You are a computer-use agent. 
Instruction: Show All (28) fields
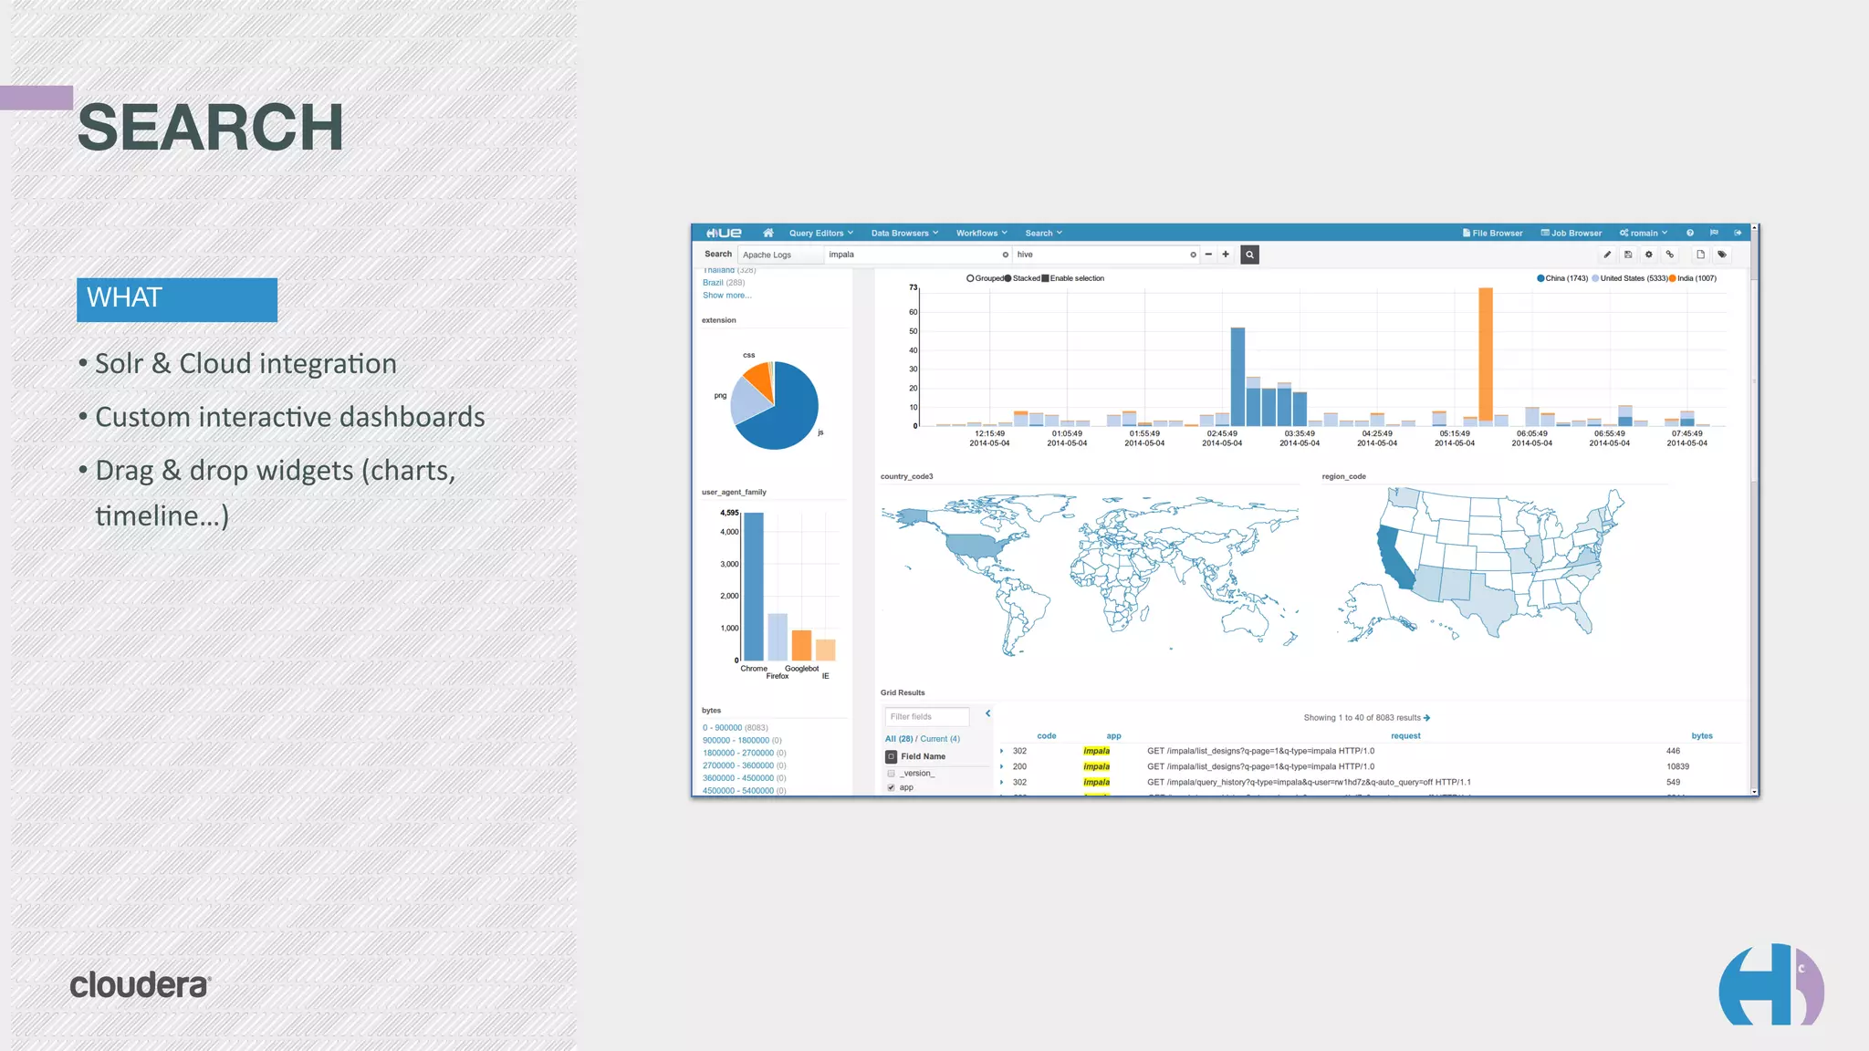click(899, 739)
